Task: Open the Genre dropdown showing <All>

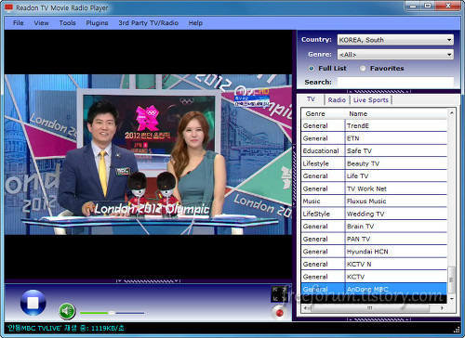Action: point(395,55)
